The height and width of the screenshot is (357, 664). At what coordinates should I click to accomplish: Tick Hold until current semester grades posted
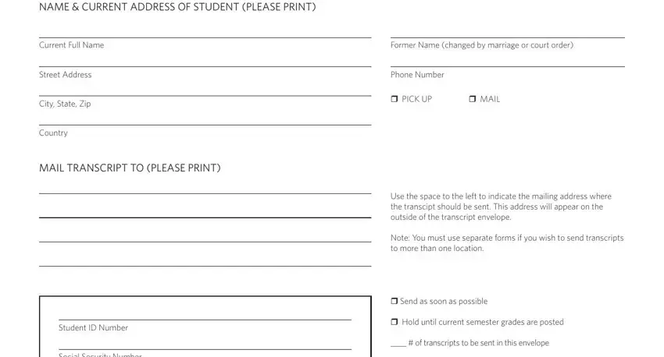[394, 322]
